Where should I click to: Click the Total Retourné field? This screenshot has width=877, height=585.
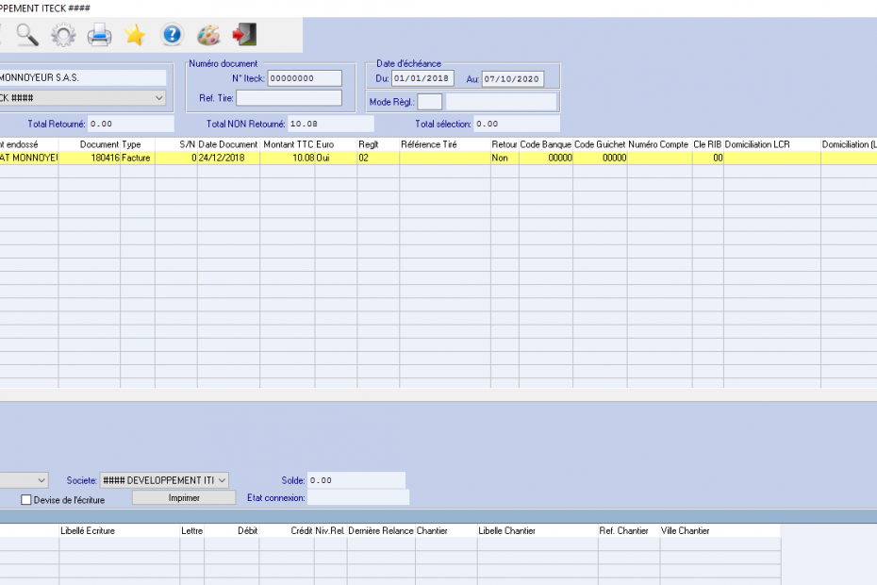[131, 124]
